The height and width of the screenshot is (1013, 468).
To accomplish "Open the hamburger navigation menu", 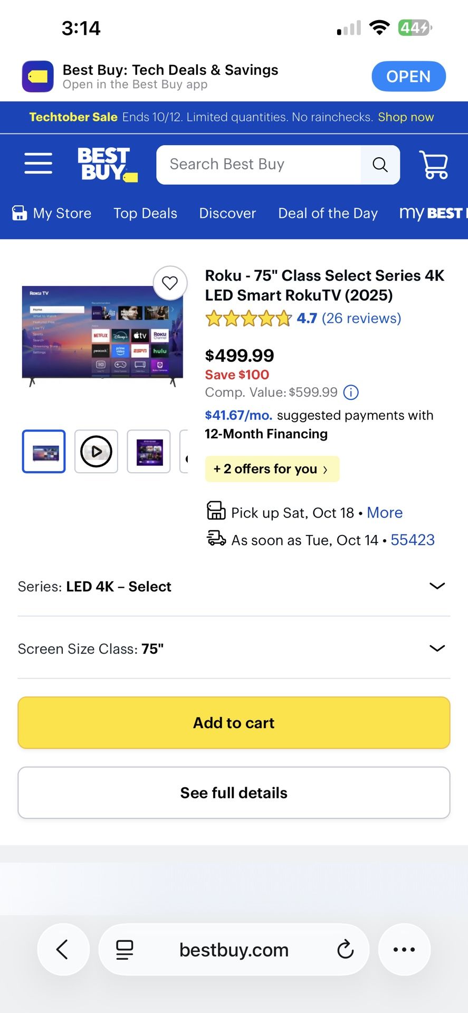I will click(x=37, y=164).
